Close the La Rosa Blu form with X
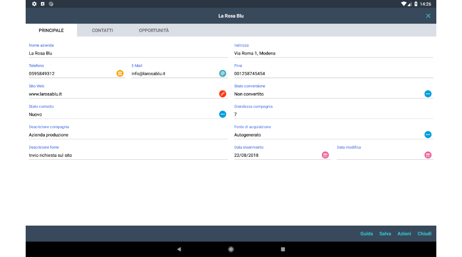This screenshot has height=257, width=462. 428,16
